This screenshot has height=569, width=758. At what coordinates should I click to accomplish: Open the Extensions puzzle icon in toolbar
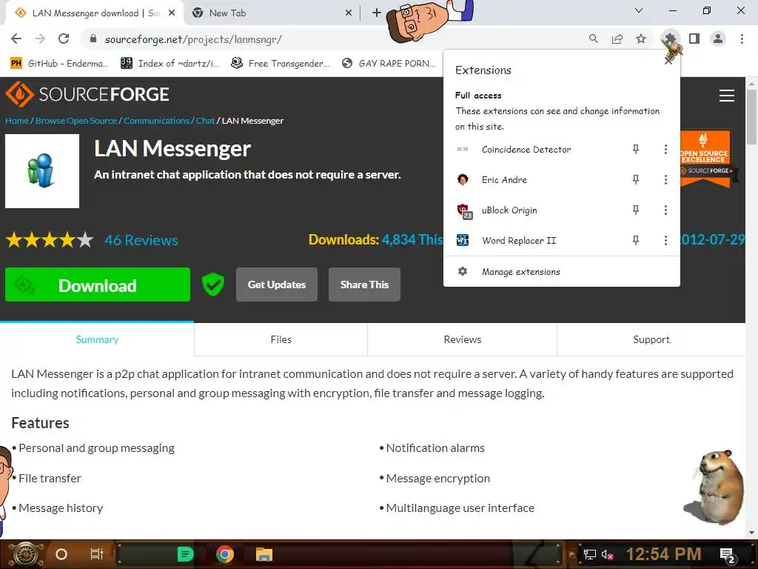670,39
